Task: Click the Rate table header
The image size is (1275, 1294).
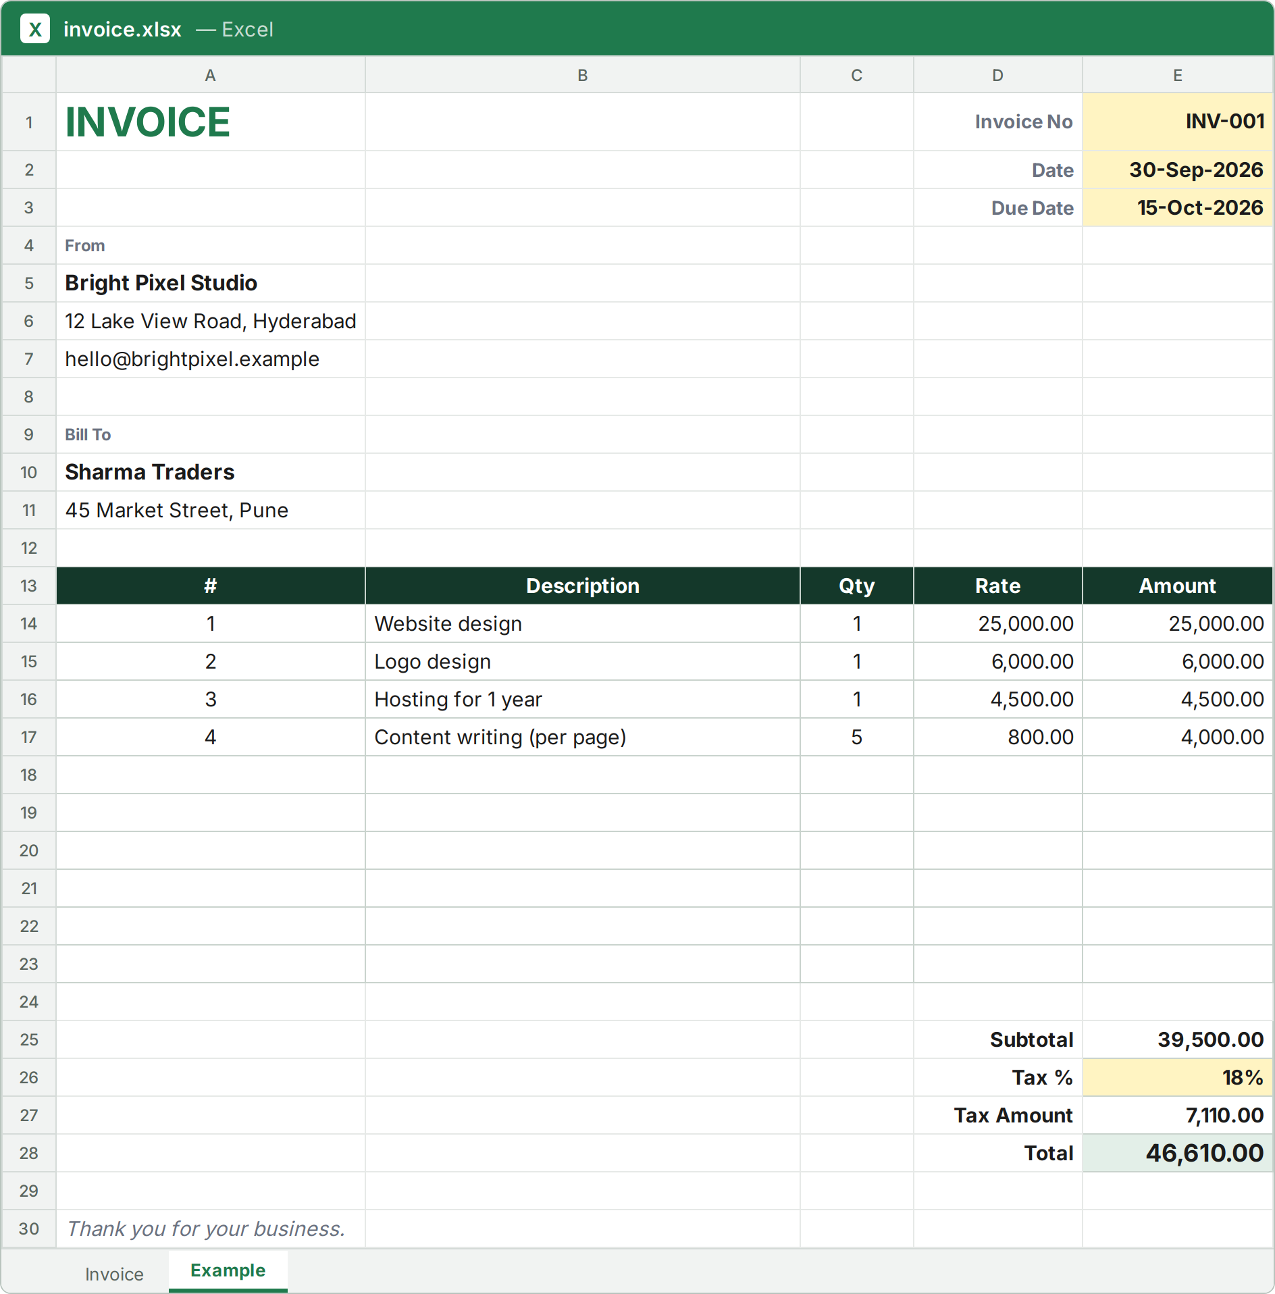Action: (x=998, y=586)
